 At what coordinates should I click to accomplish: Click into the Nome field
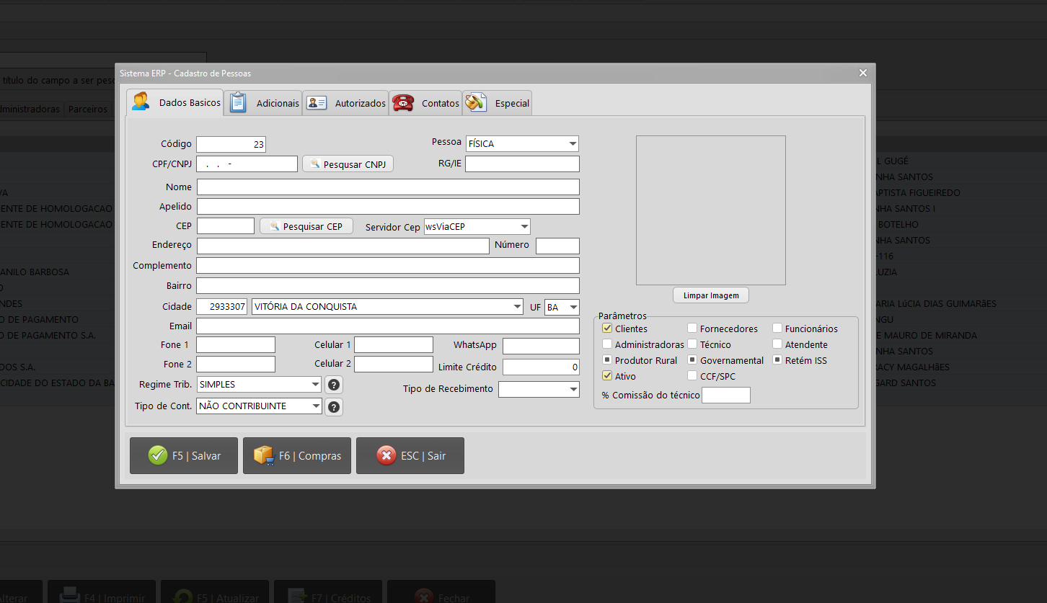(x=388, y=187)
